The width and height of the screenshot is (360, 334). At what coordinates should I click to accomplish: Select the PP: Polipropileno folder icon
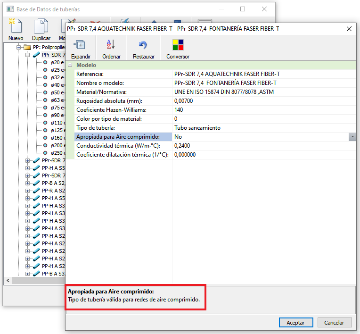pos(27,47)
